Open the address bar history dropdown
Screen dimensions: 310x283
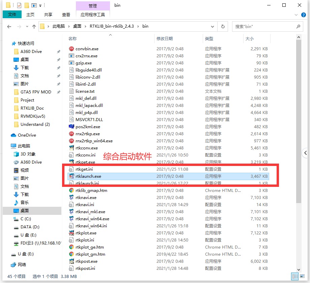213,27
